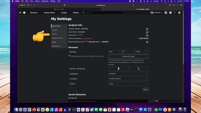Open the birthday day dropdown

128,52
